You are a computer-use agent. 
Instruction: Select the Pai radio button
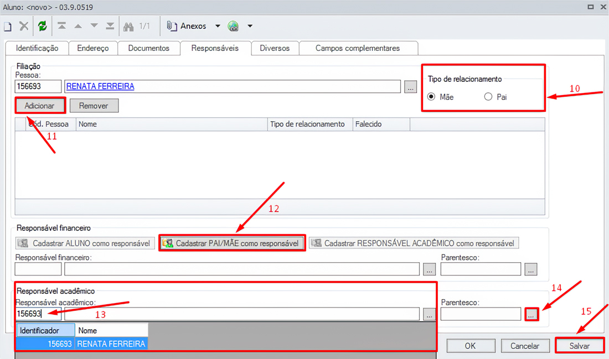[x=488, y=97]
